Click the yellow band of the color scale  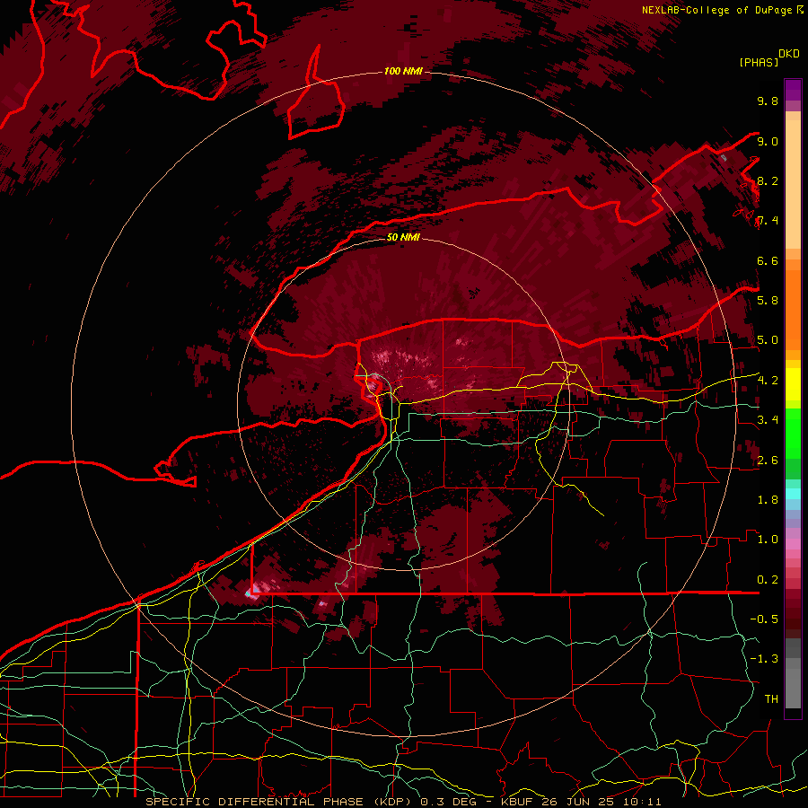793,384
